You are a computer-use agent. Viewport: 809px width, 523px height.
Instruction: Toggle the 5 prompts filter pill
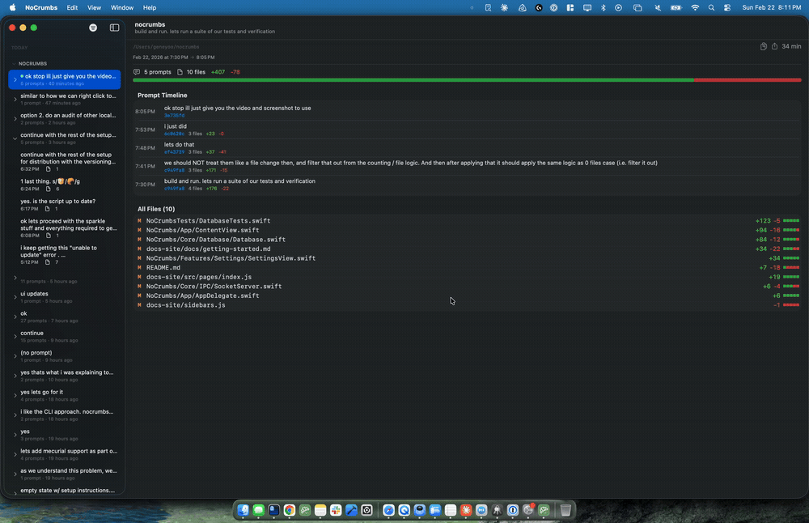(x=154, y=71)
